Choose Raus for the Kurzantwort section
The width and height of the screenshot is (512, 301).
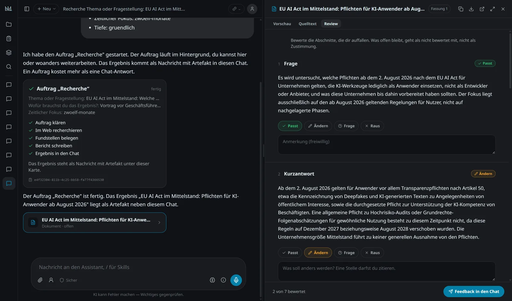372,253
